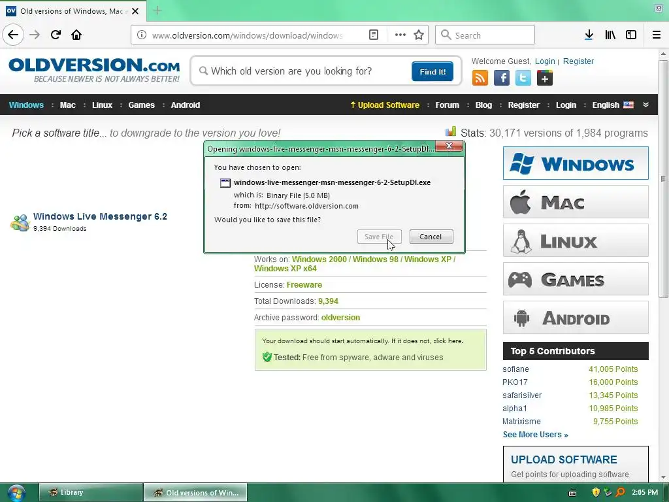Click Upload Software in the nav bar

pos(385,105)
